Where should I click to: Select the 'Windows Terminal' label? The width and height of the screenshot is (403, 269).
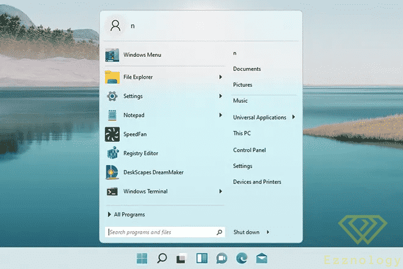(145, 191)
